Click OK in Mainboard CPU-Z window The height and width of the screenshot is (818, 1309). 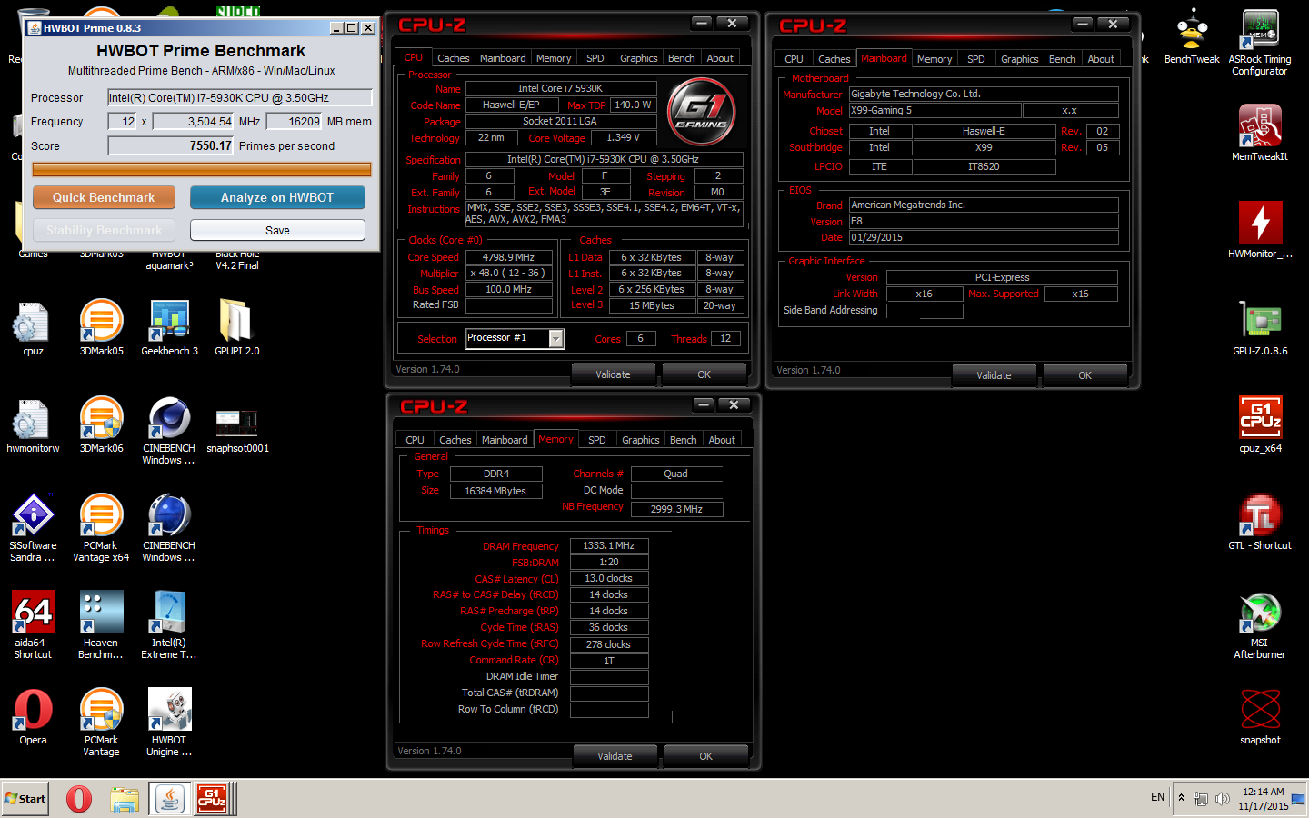click(x=1084, y=375)
